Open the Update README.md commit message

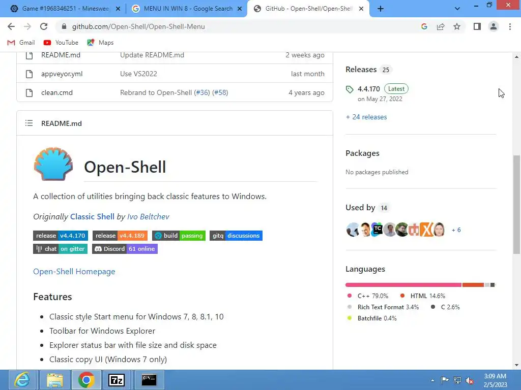pos(152,55)
